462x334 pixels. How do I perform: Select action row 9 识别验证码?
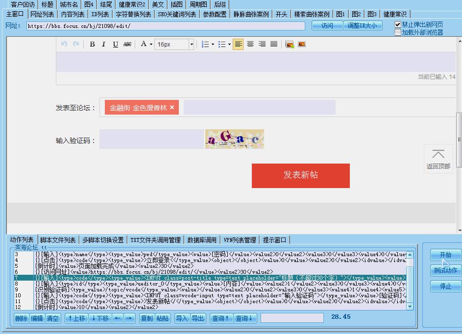pyautogui.click(x=210, y=289)
